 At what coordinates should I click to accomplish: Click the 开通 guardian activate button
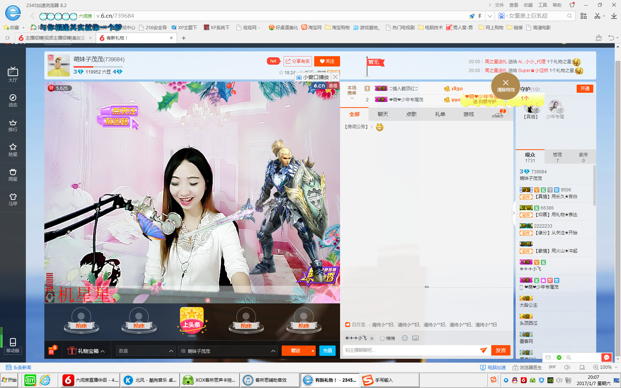585,89
